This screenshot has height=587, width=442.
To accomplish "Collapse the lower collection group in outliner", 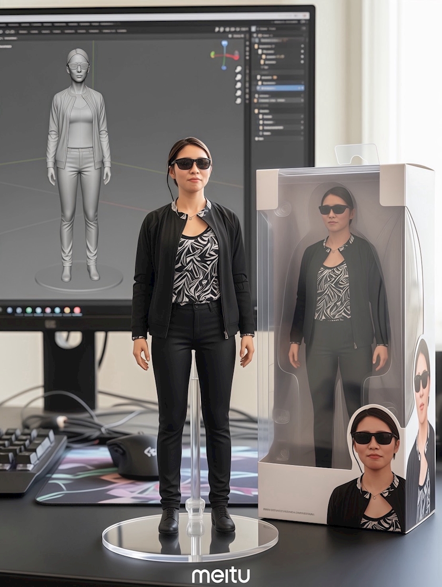I will click(256, 111).
